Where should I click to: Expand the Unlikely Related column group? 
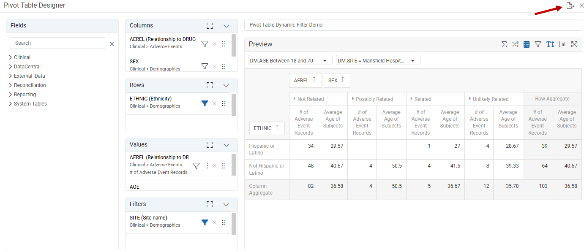469,99
